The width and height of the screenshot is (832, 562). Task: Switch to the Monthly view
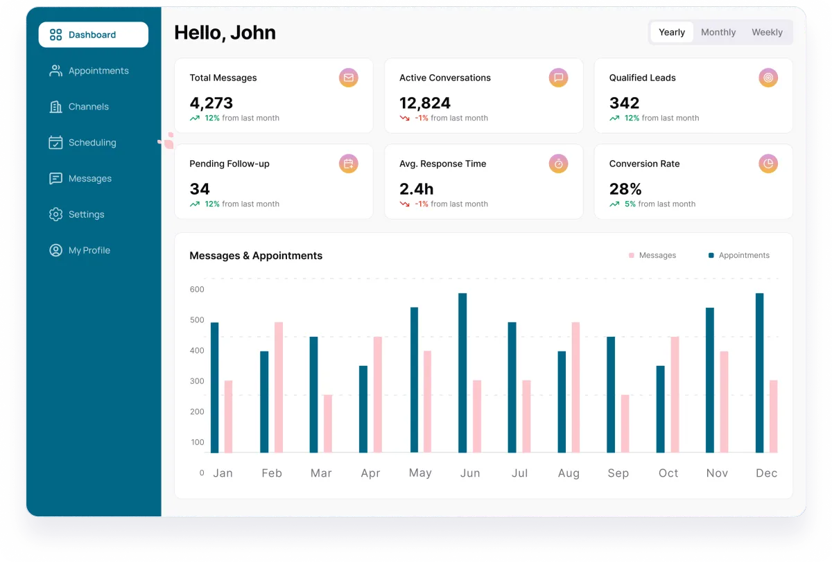[718, 32]
